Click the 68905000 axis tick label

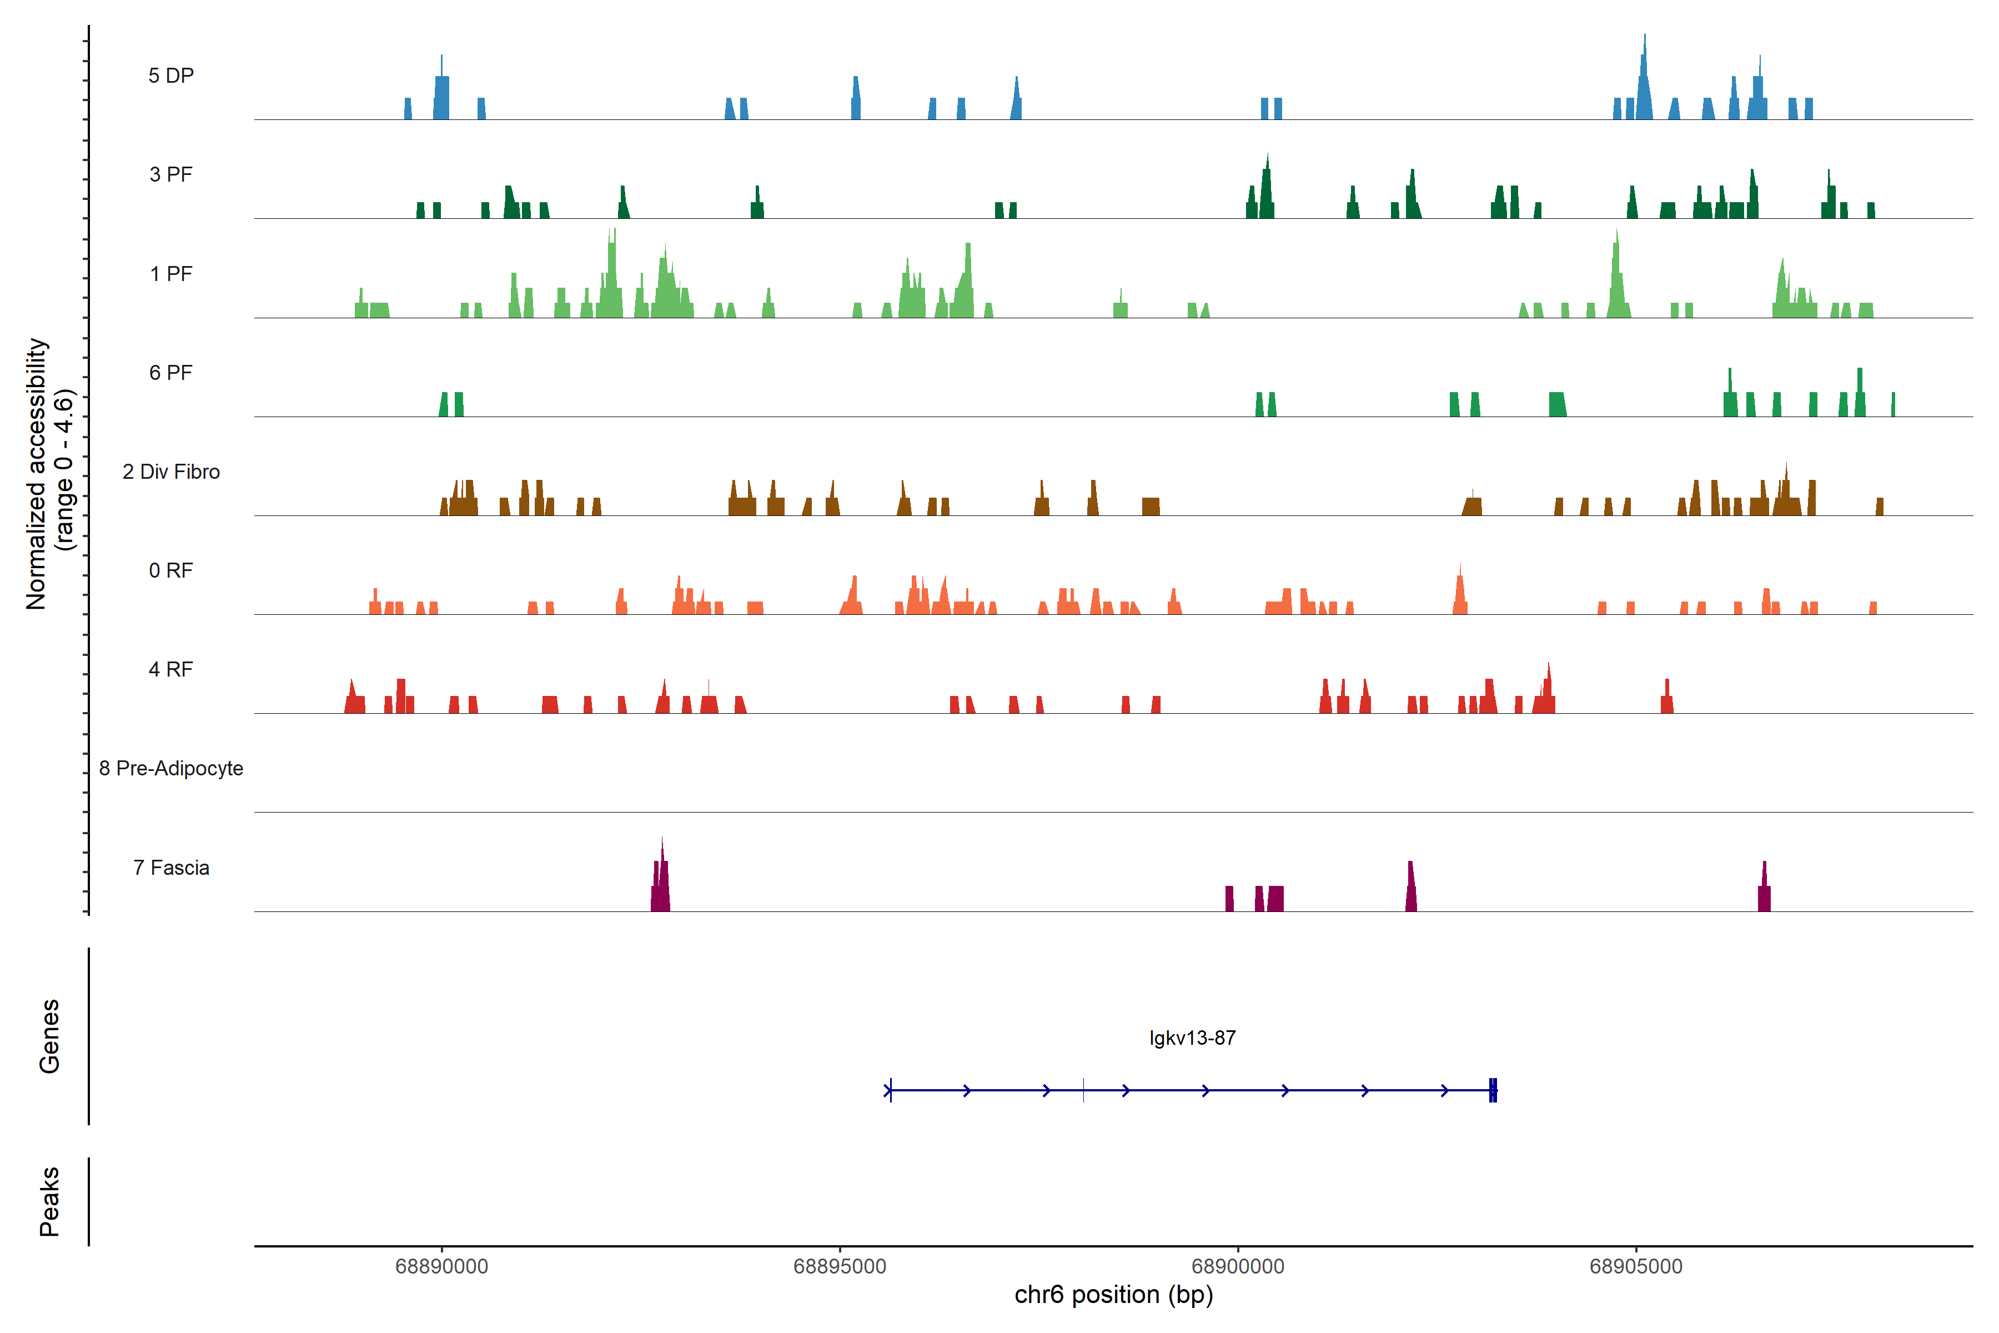(x=1635, y=1267)
